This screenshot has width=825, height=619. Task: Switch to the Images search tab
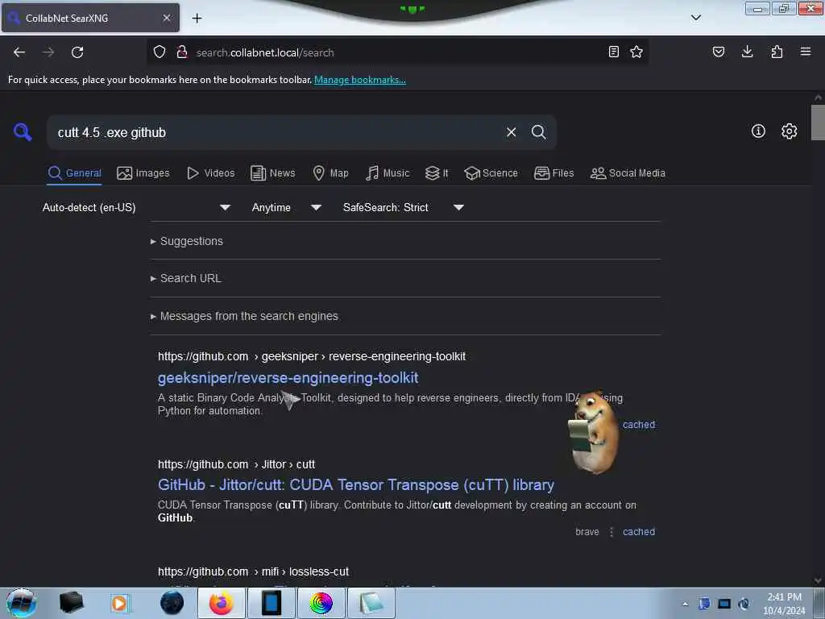[x=143, y=173]
